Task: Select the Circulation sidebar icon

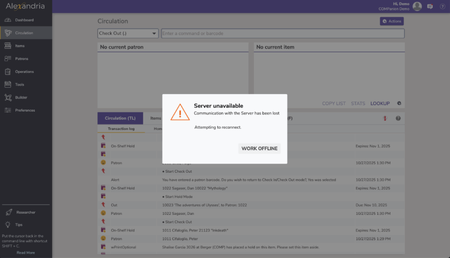Action: click(x=8, y=33)
